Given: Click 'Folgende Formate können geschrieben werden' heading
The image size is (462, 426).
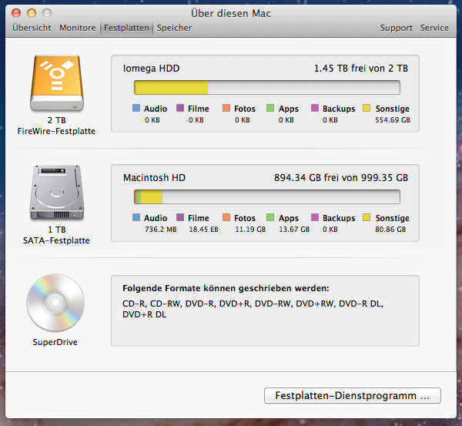Looking at the screenshot, I should (x=226, y=288).
